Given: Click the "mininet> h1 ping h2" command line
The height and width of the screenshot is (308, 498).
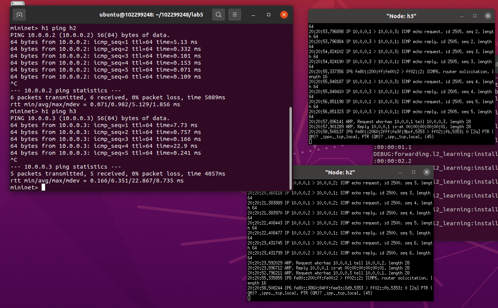Looking at the screenshot, I should pyautogui.click(x=44, y=28).
